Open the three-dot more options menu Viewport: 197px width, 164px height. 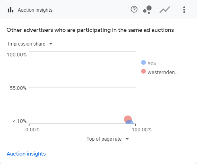click(x=184, y=10)
